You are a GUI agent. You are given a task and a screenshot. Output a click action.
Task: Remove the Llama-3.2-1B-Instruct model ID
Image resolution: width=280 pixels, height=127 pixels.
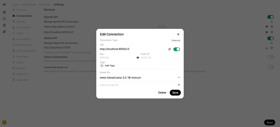[179, 78]
